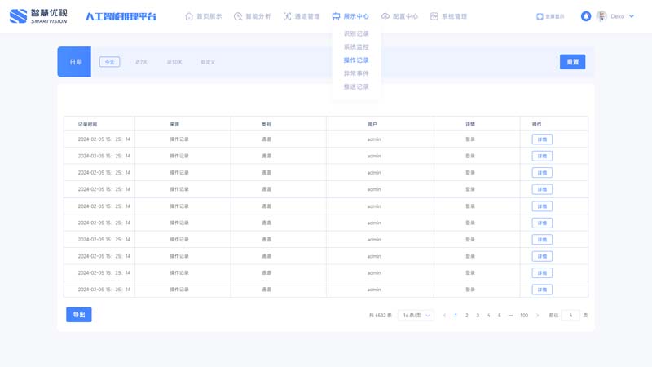This screenshot has height=367, width=652.
Task: Select the 今天 date filter
Action: [x=109, y=62]
